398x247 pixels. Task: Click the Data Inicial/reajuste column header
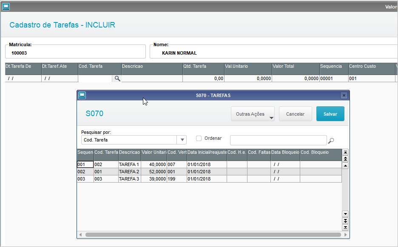207,155
